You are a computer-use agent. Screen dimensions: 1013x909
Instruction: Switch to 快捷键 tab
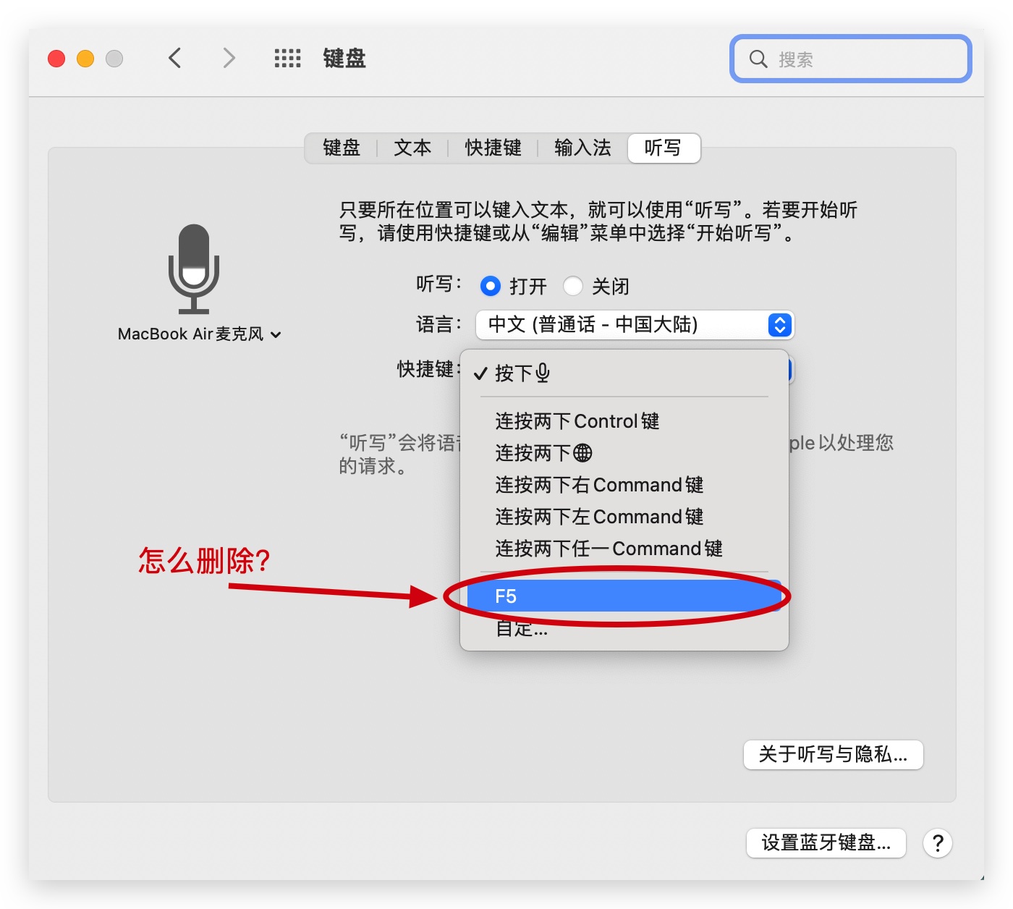[493, 148]
